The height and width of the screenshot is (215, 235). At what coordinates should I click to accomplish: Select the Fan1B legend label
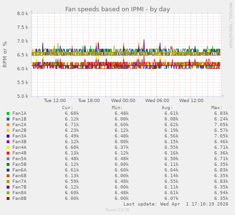click(19, 119)
